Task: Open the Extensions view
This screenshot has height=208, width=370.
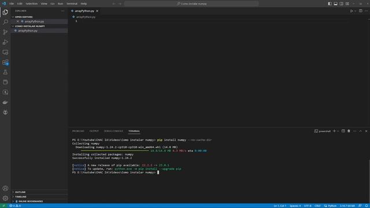Action: coord(5,62)
